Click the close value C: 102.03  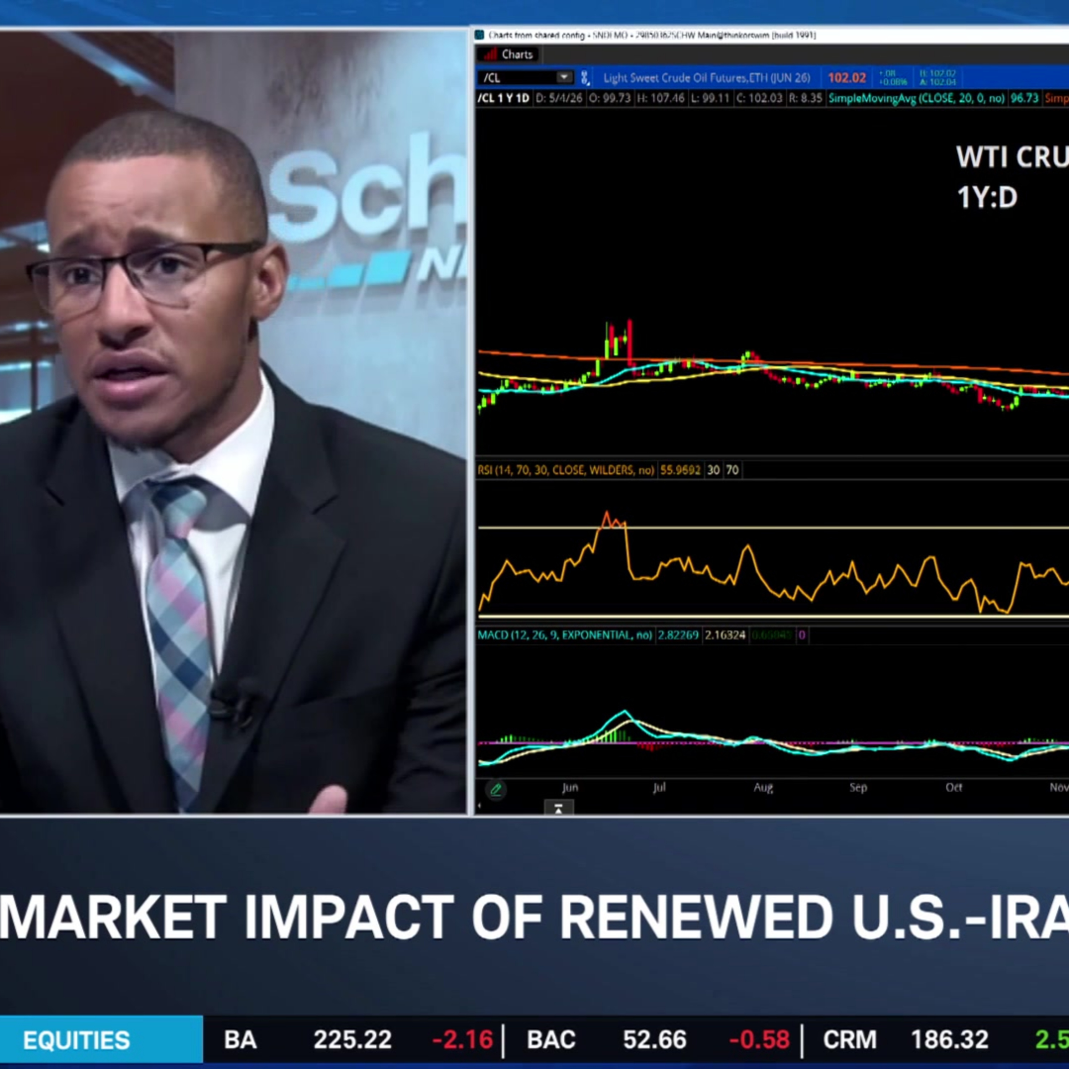[759, 98]
